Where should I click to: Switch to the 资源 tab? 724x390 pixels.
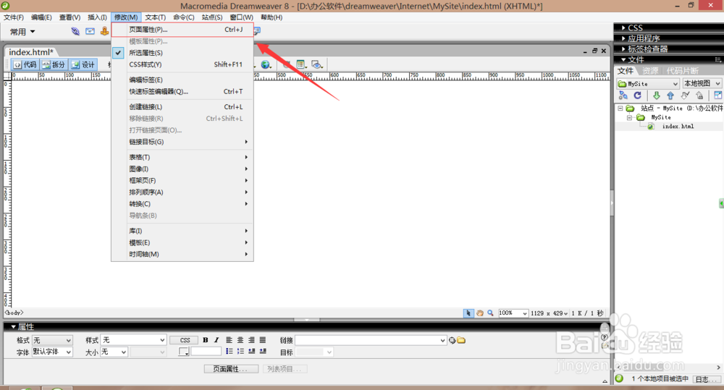pos(650,71)
